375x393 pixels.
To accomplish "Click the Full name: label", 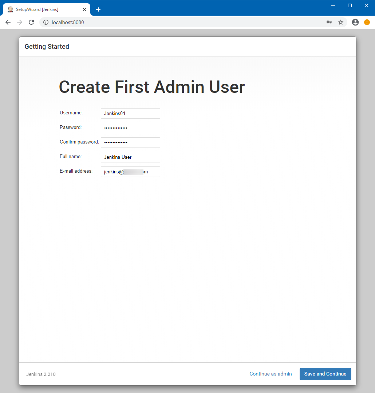I will pyautogui.click(x=71, y=156).
